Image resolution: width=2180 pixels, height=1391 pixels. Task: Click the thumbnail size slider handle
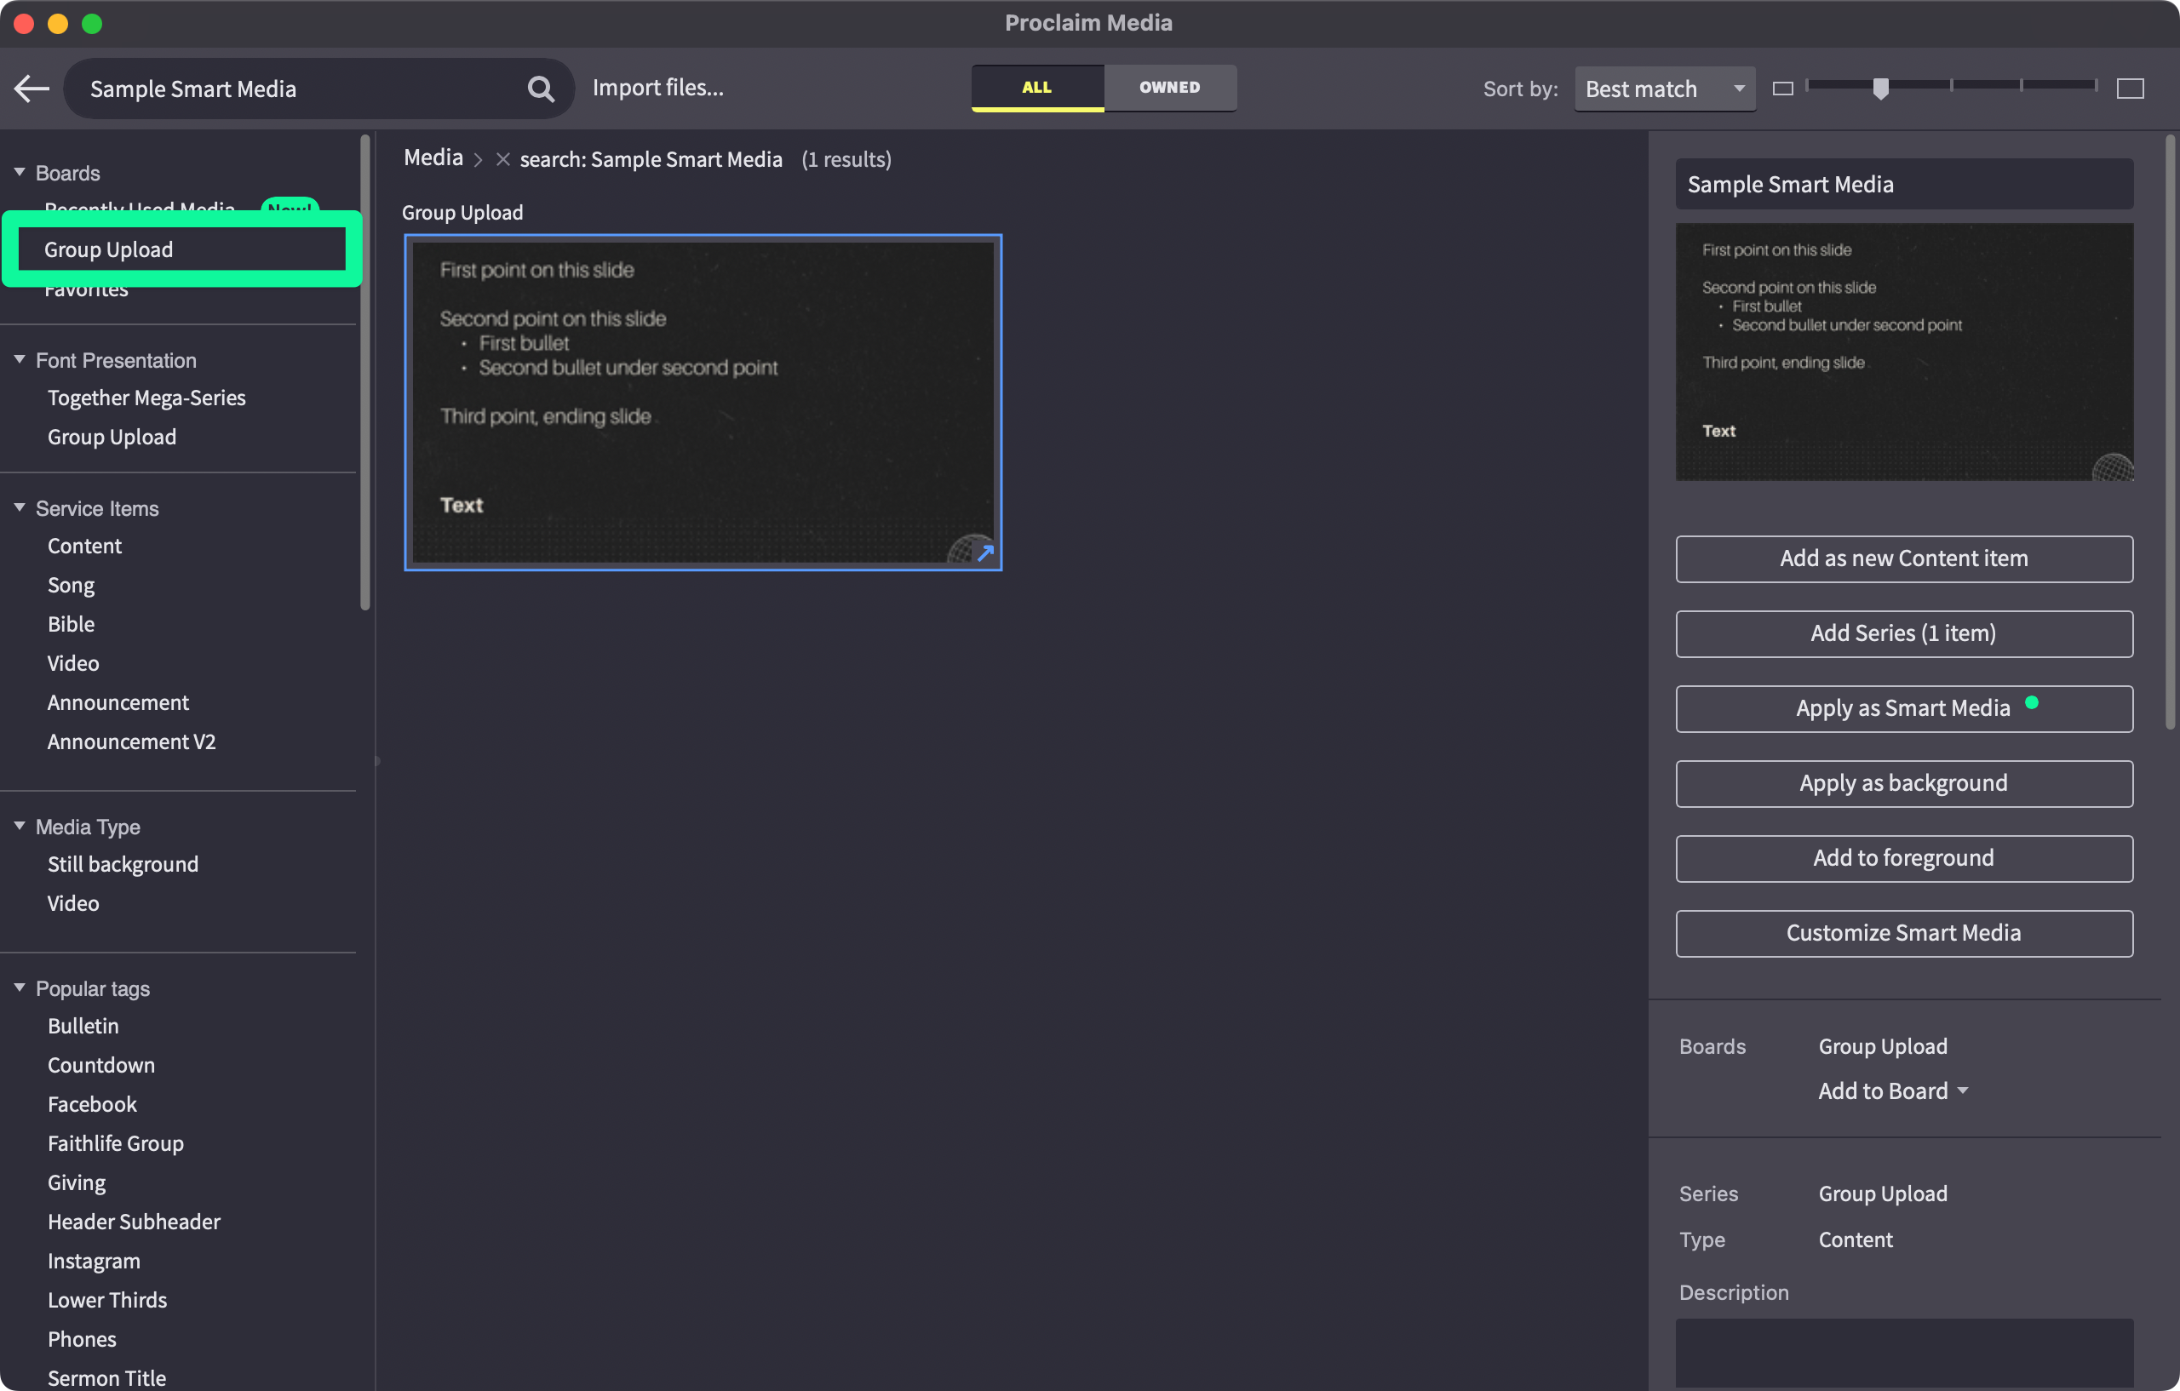[x=1880, y=88]
